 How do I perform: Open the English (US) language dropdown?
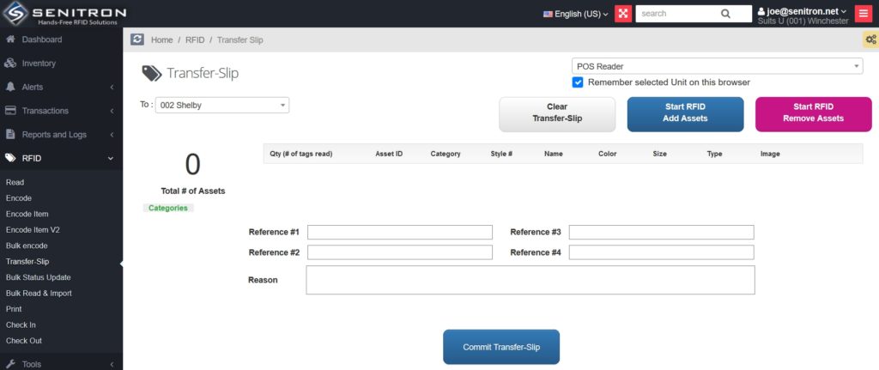click(576, 14)
